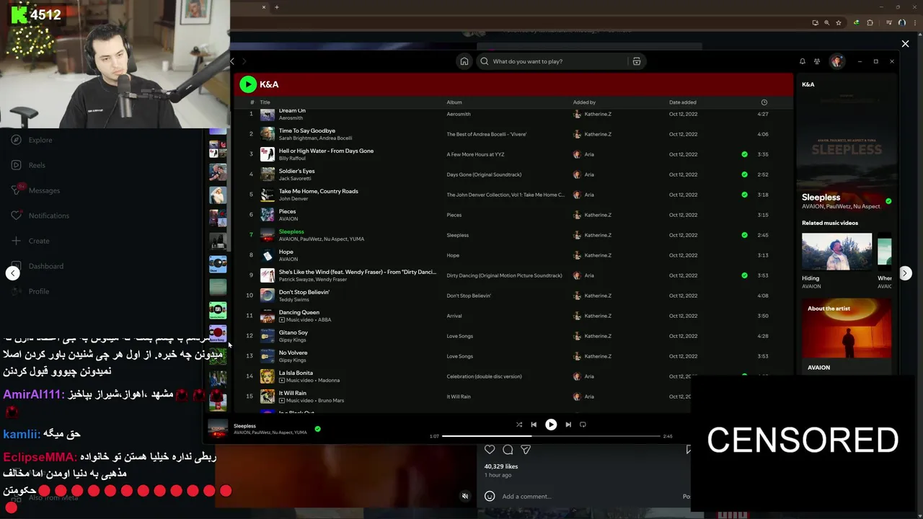Image resolution: width=923 pixels, height=519 pixels.
Task: Open the Pieces track by AVAION
Action: 512,215
